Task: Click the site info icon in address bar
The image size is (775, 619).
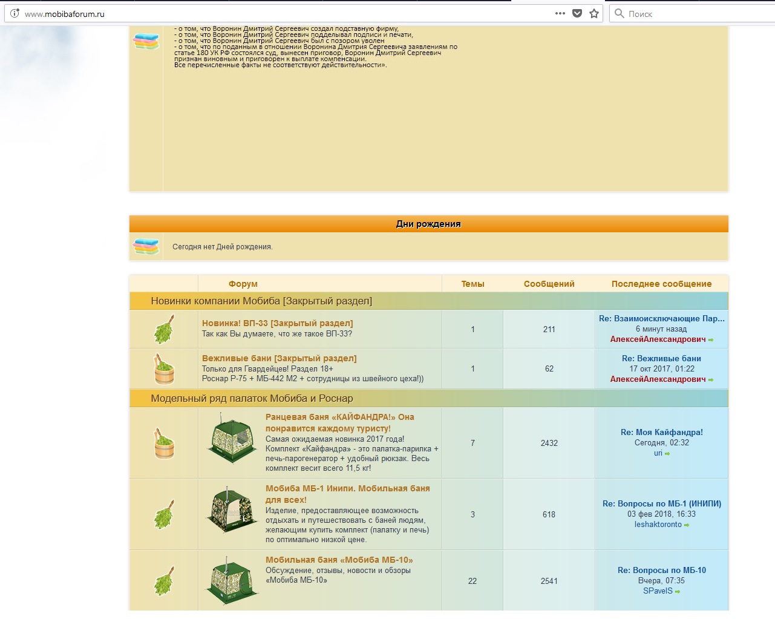Action: (15, 13)
